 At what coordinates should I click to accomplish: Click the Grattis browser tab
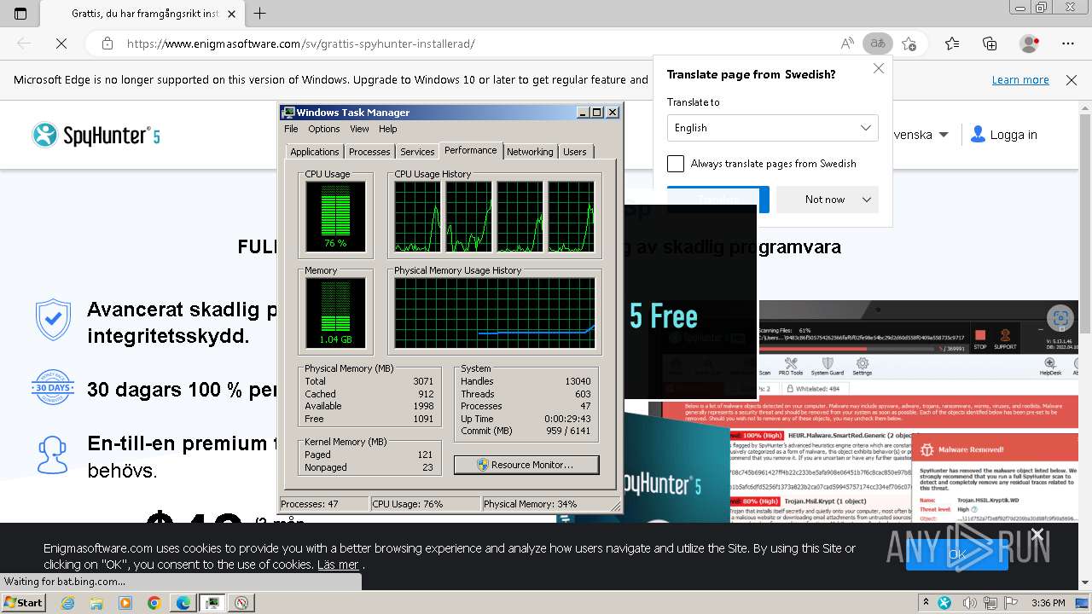click(x=143, y=13)
